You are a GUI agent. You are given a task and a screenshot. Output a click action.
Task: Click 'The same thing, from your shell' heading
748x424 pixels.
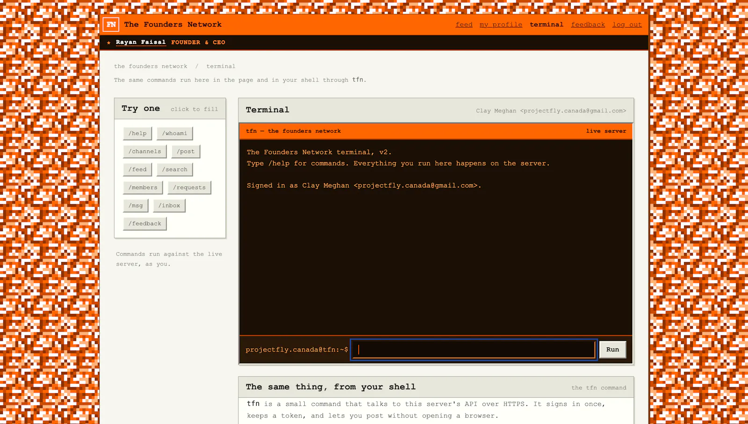331,387
